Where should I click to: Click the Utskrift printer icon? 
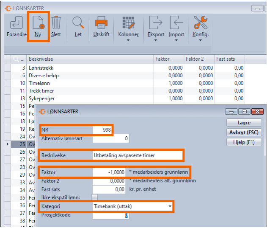[x=101, y=23]
